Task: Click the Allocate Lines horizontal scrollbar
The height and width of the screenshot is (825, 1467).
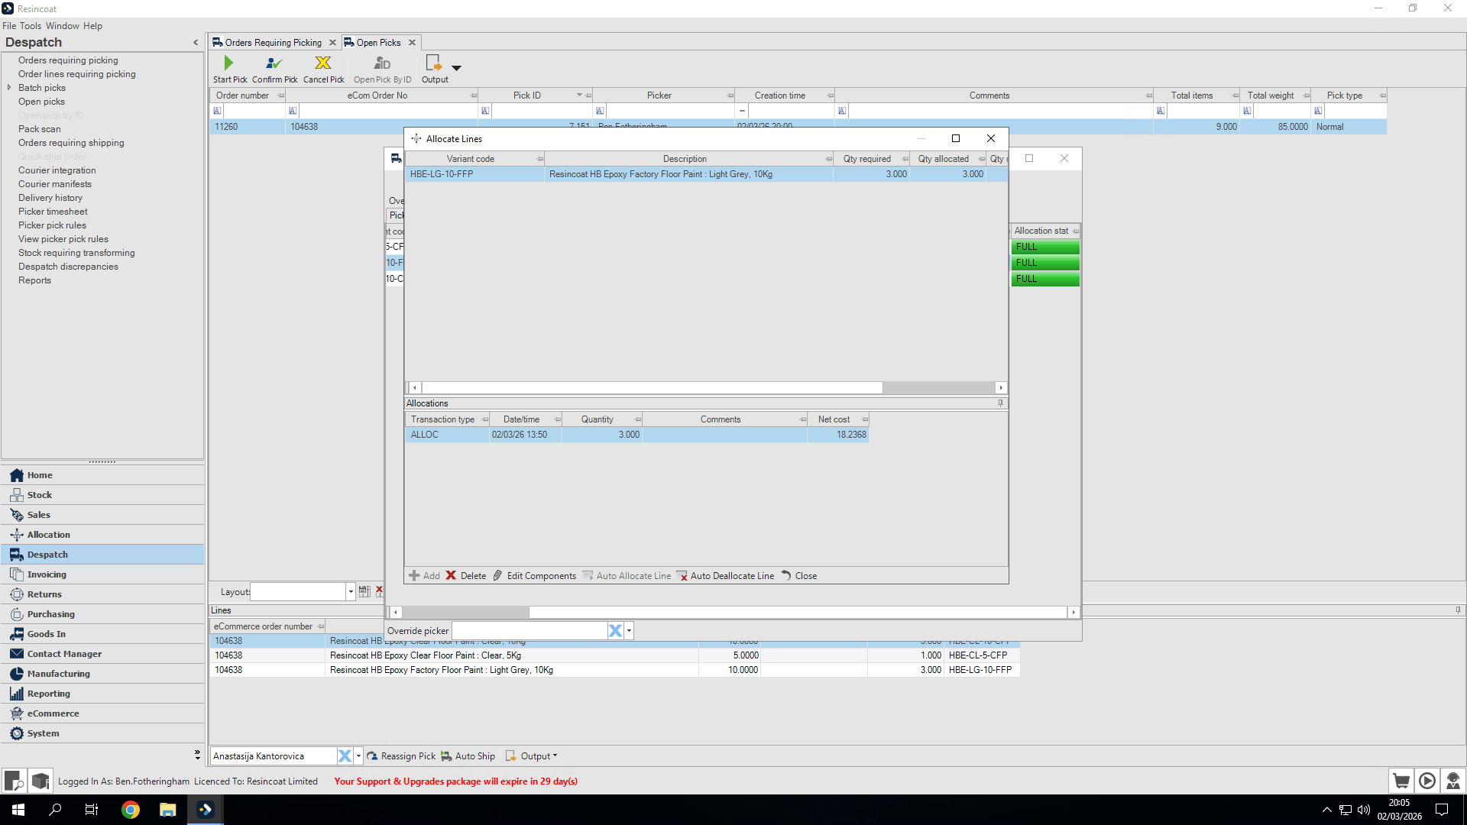Action: [653, 388]
